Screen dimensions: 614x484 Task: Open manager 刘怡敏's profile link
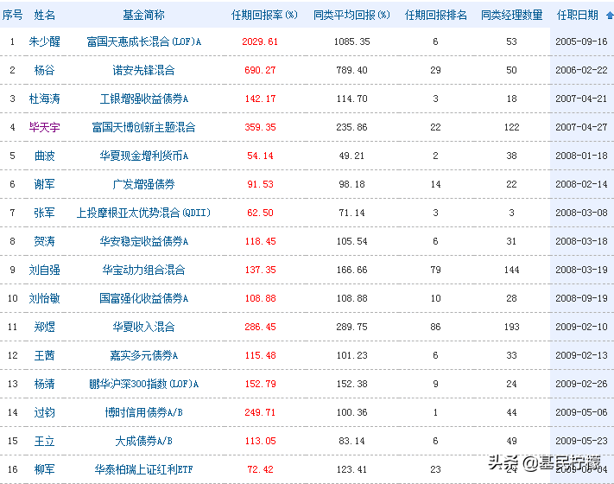tap(44, 299)
